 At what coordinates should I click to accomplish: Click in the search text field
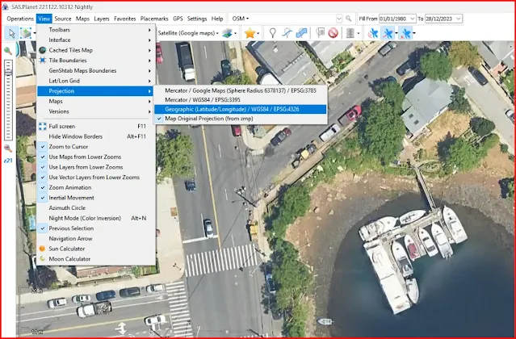294,19
